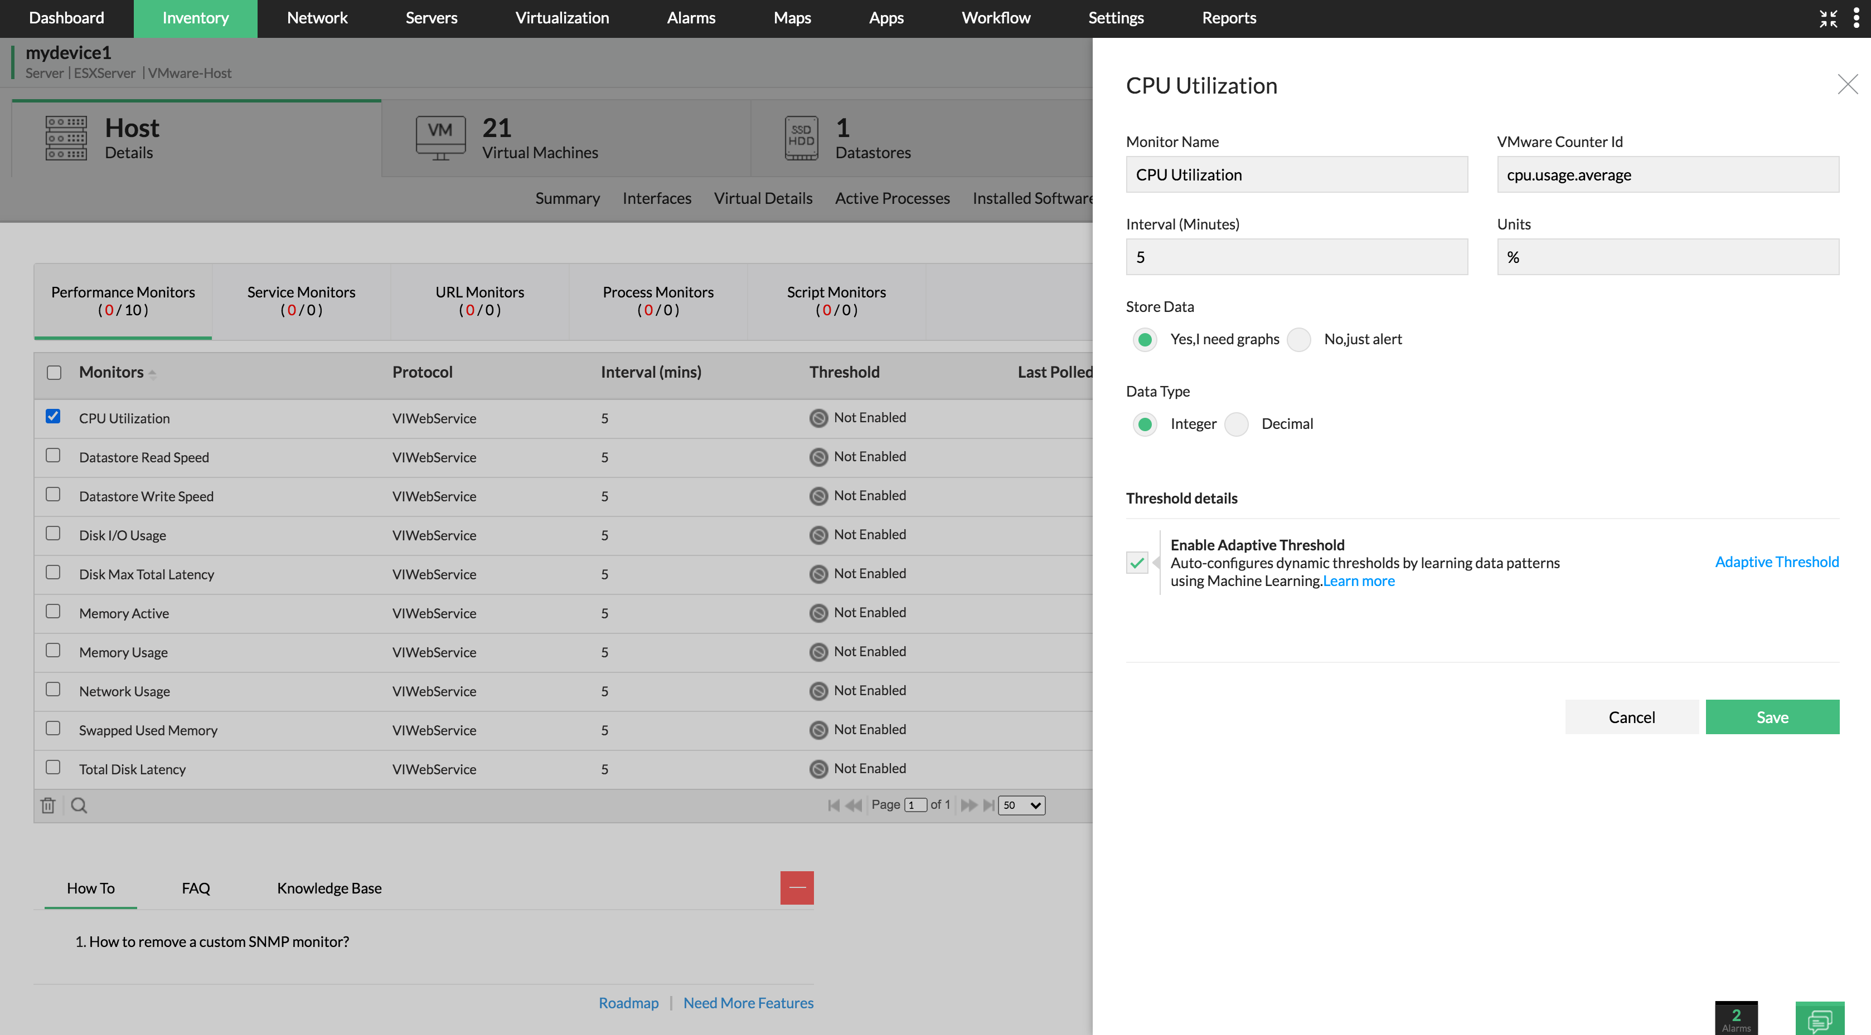This screenshot has height=1035, width=1871.
Task: Click the Virtual Machines VM icon
Action: (440, 136)
